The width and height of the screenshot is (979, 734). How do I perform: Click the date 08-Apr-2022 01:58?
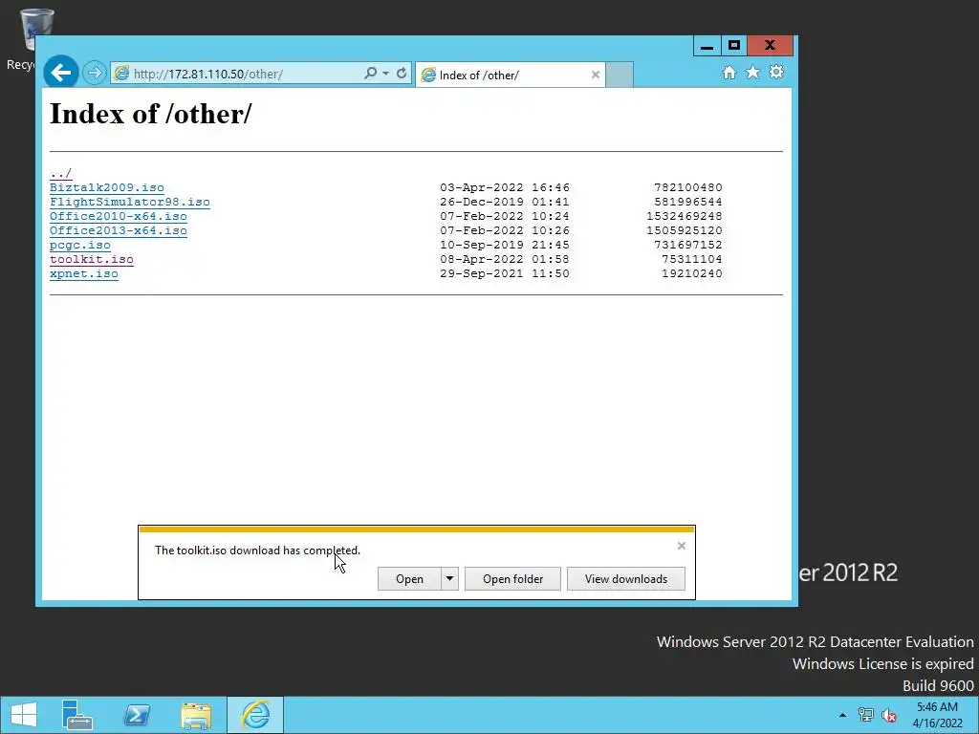point(505,260)
